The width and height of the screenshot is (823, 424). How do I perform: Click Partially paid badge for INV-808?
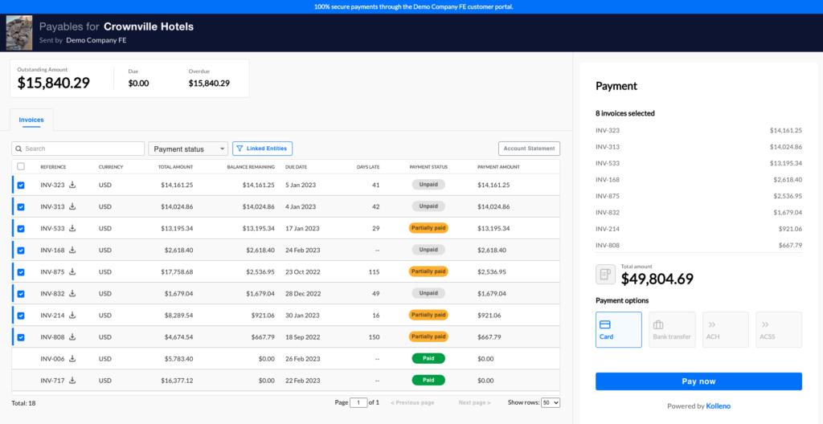click(428, 337)
